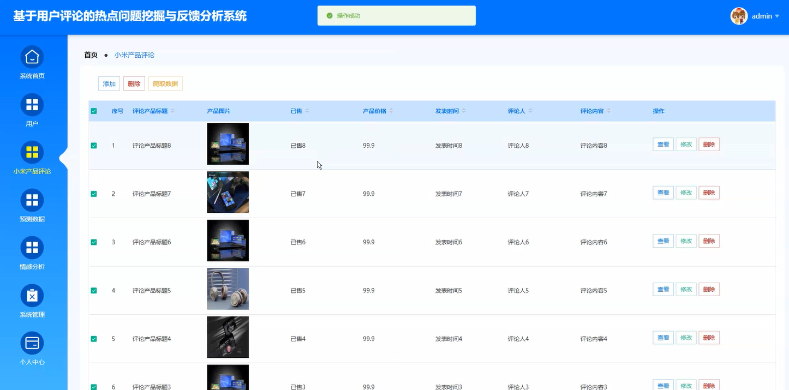
Task: Click the 预测数据 menu label
Action: (32, 219)
